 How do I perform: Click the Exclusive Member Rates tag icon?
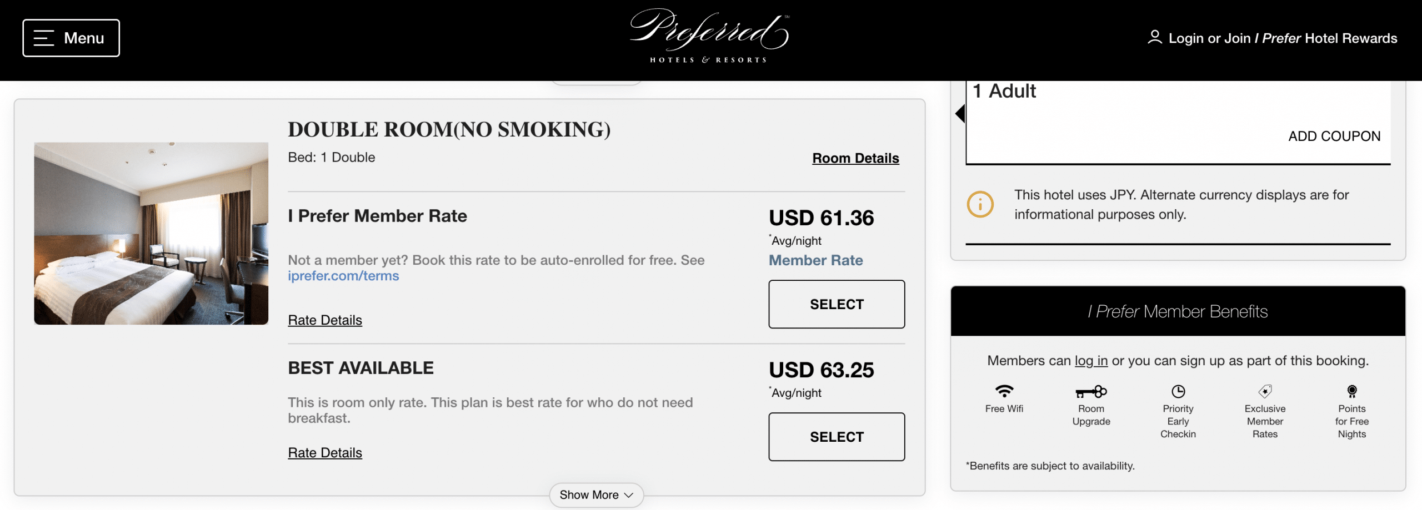[x=1265, y=391]
